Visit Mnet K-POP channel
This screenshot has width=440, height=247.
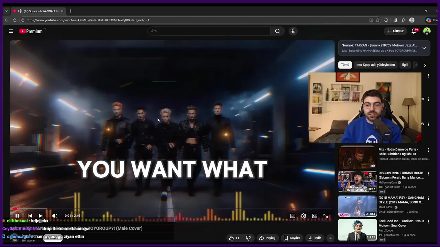point(386,207)
